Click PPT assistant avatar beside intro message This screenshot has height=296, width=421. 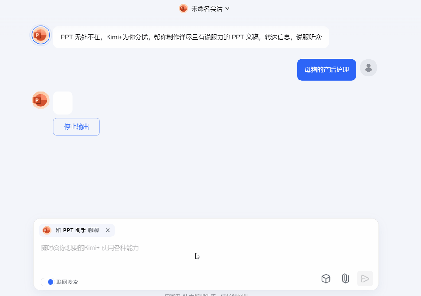pos(41,35)
